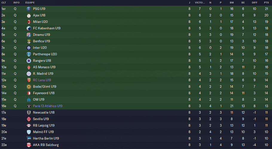Click the CLT ranking column header
The width and height of the screenshot is (272, 149).
(x=4, y=3)
